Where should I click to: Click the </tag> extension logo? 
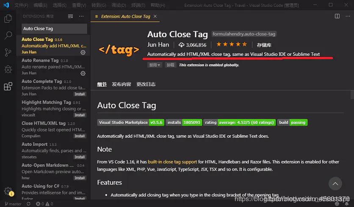coord(119,50)
